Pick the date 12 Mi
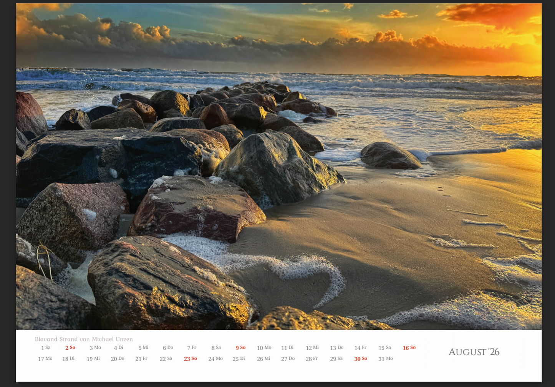 pyautogui.click(x=312, y=348)
